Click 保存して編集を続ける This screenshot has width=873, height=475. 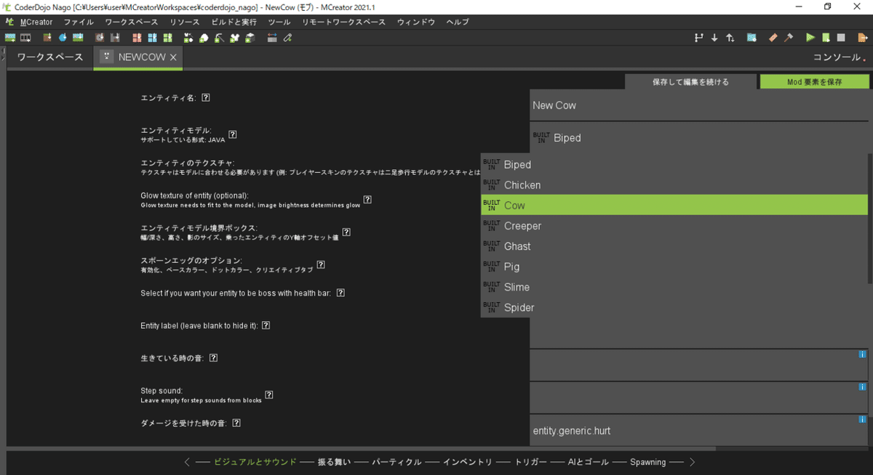(690, 81)
